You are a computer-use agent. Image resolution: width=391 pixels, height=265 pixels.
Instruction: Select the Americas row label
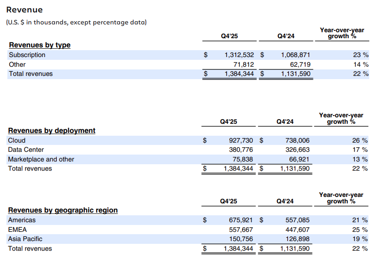[22, 220]
